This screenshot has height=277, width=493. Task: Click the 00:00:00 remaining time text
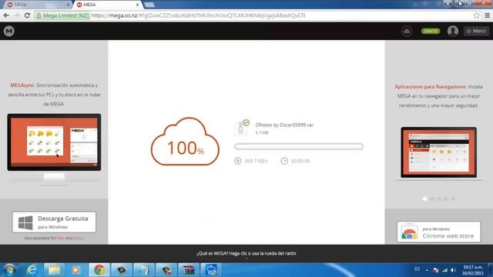coord(300,161)
